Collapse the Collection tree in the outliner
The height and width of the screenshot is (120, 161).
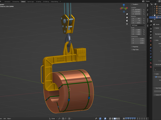coord(152,15)
